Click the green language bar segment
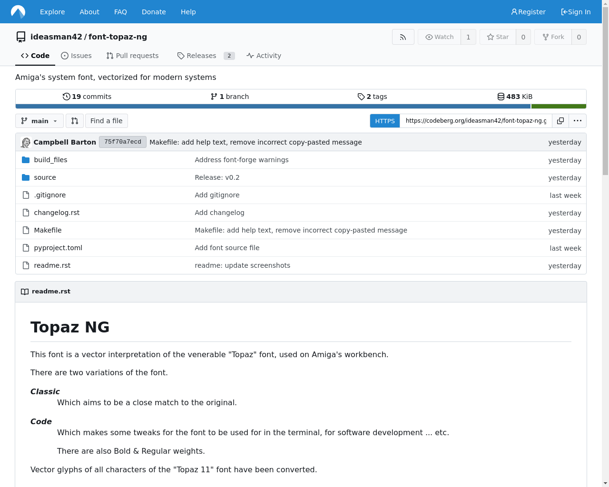 tap(559, 107)
